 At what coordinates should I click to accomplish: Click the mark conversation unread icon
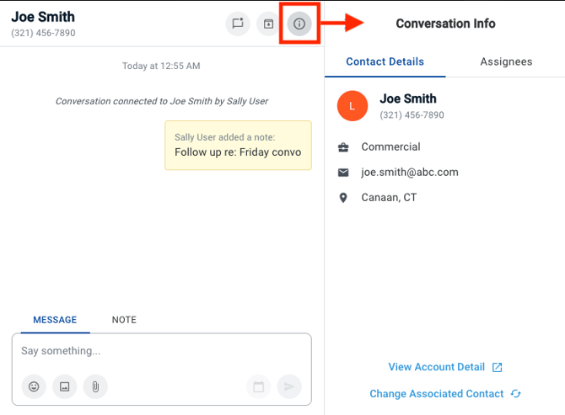[238, 24]
